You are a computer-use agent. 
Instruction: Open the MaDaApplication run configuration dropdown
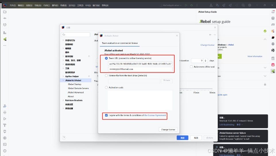(x=171, y=5)
